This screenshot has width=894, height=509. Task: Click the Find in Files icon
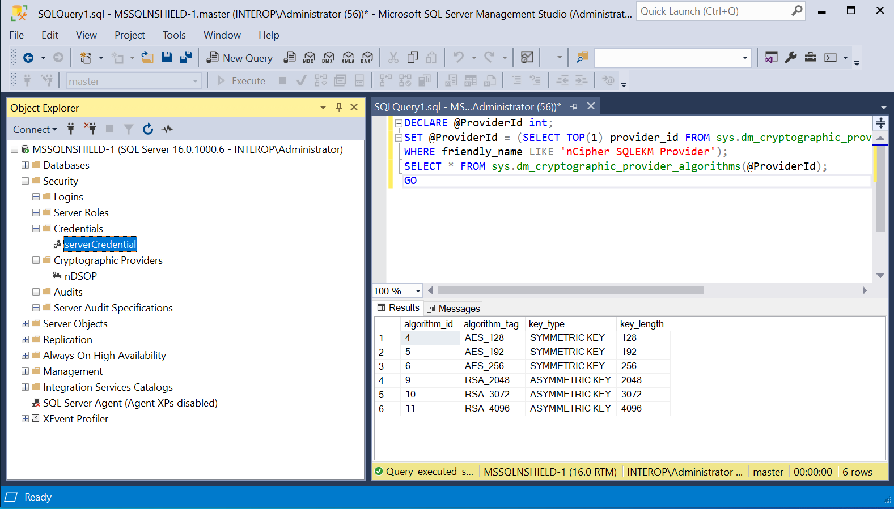tap(582, 57)
